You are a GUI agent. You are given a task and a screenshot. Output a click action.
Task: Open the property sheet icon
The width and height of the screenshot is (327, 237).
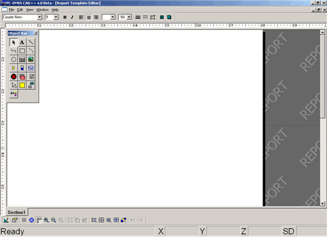[x=15, y=220]
